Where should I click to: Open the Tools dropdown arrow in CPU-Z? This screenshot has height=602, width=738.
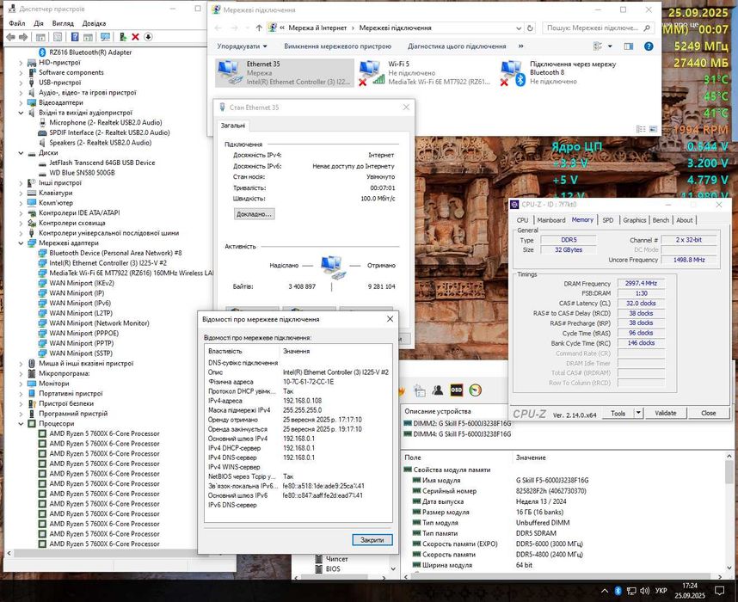638,413
